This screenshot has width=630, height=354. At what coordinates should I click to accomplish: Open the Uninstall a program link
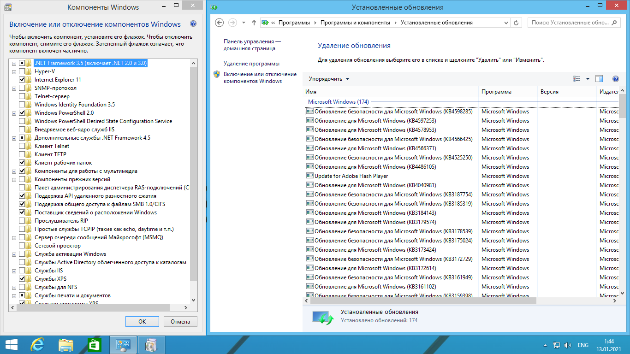(x=251, y=64)
